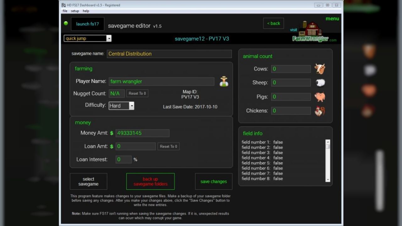Click the Sheep count input field
The height and width of the screenshot is (226, 402).
click(x=291, y=83)
